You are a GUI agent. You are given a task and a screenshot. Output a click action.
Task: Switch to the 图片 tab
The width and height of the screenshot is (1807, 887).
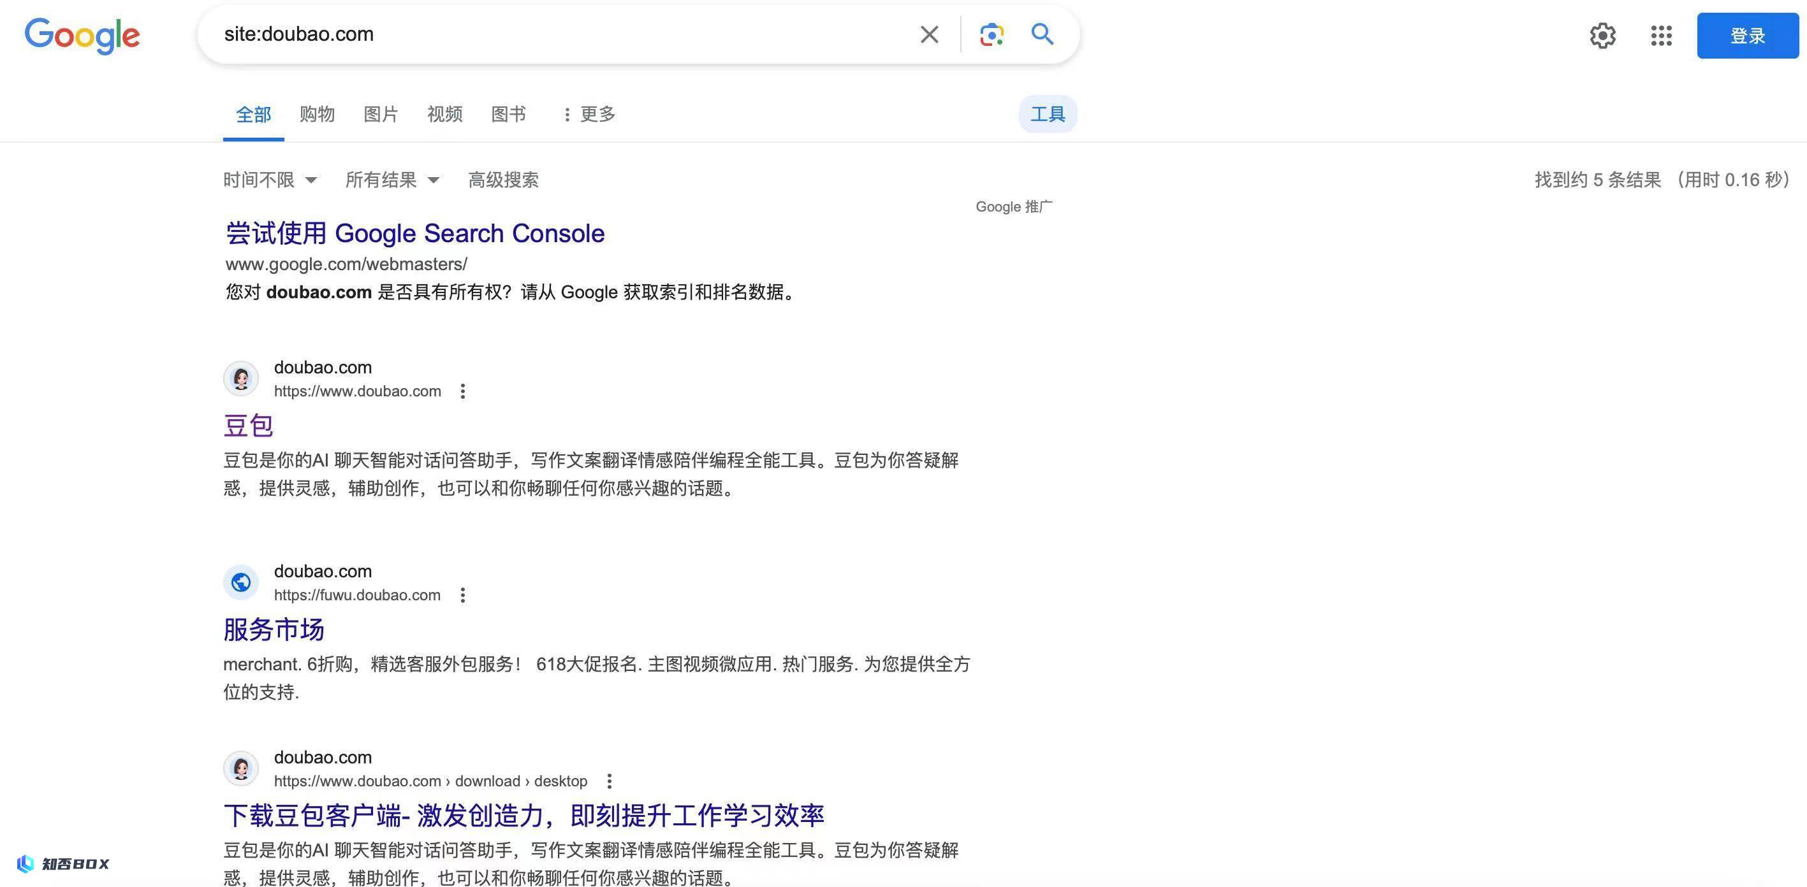381,114
